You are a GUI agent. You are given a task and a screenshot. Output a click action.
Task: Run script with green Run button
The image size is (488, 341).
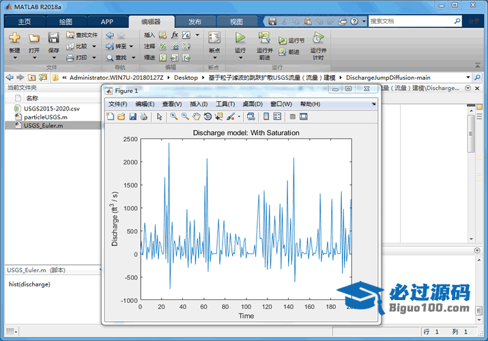click(x=240, y=38)
